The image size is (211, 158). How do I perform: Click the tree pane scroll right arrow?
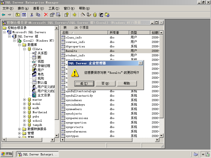(52, 140)
